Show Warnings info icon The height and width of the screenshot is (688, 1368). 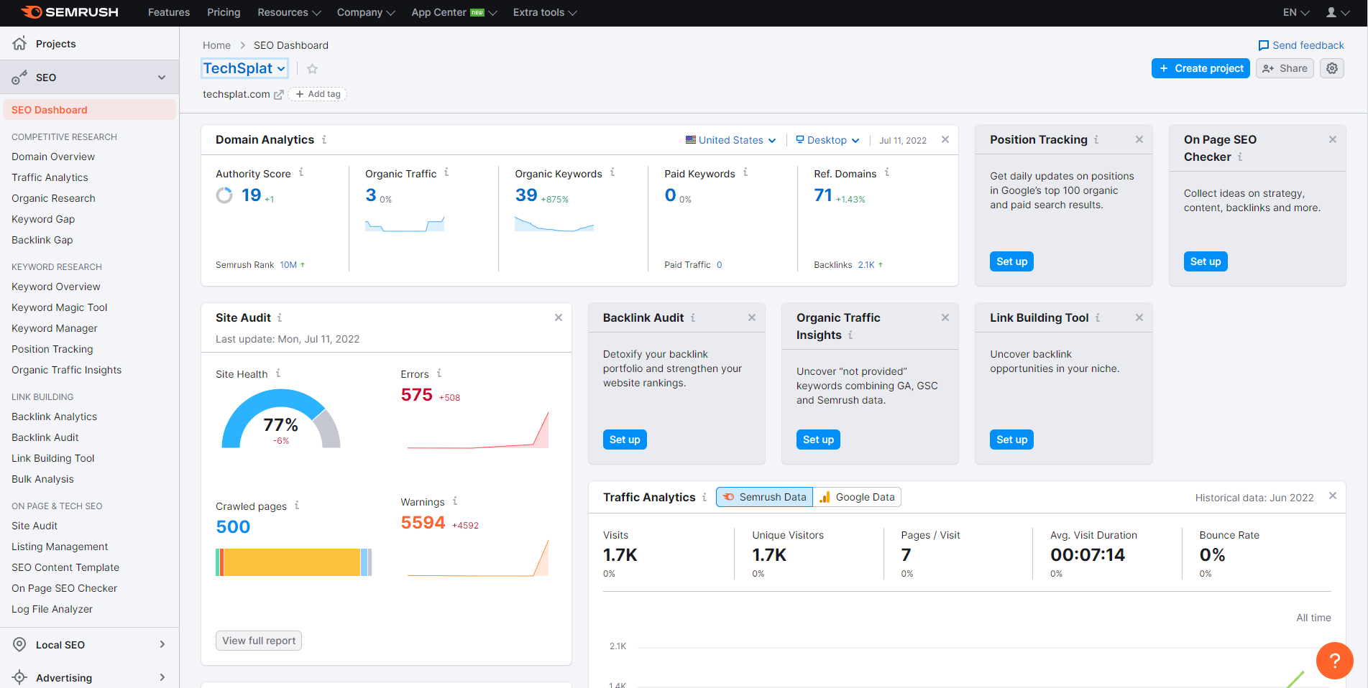click(455, 501)
